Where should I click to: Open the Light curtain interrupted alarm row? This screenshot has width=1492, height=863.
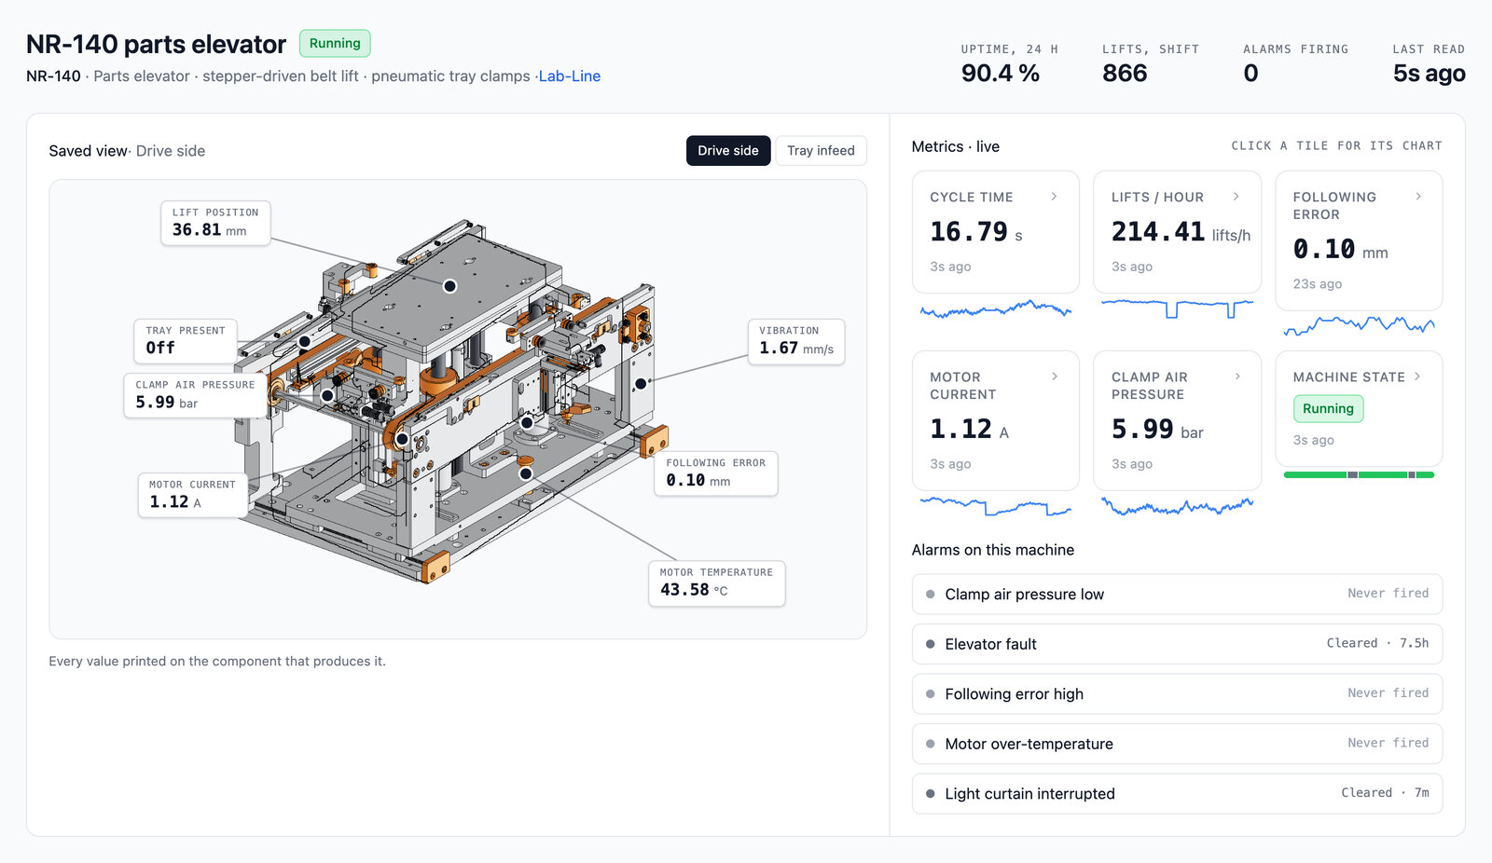(x=1177, y=793)
